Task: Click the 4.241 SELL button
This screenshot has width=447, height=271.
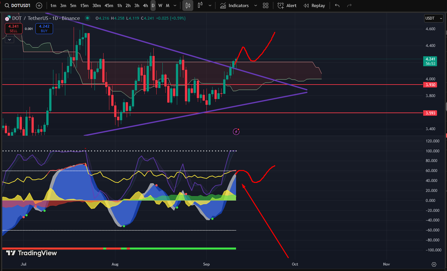Action: pos(14,29)
